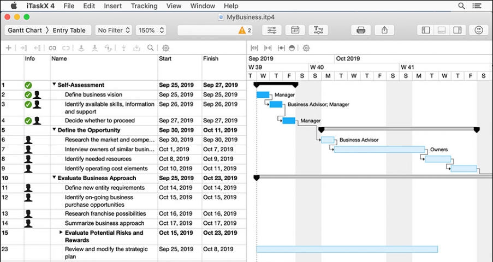493x262 pixels.
Task: Open the 150% zoom dropdown
Action: [x=151, y=30]
